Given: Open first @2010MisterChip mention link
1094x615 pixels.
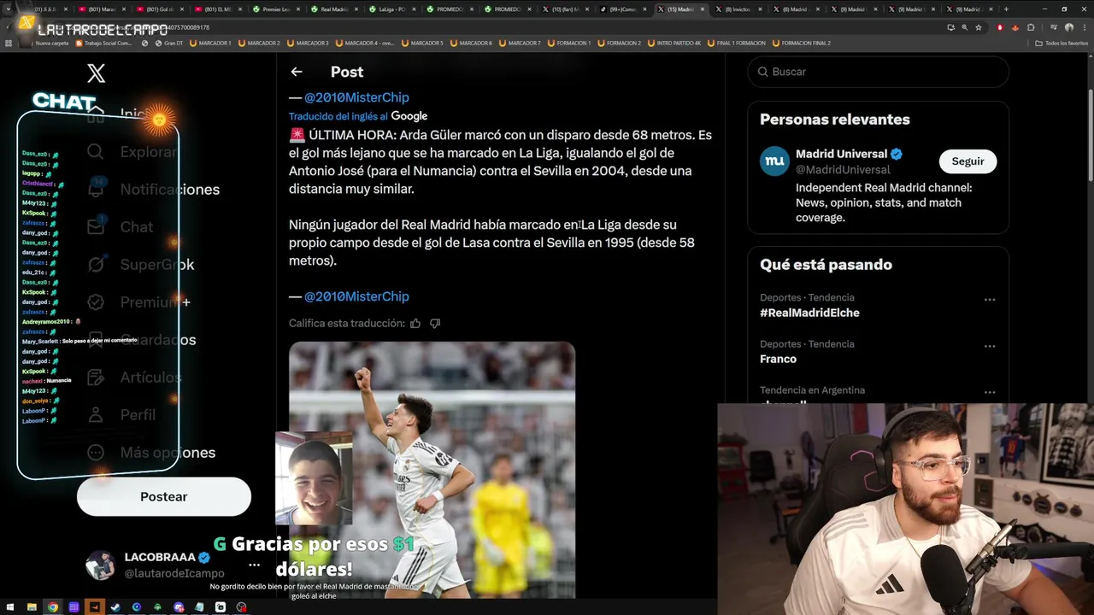Looking at the screenshot, I should 356,97.
